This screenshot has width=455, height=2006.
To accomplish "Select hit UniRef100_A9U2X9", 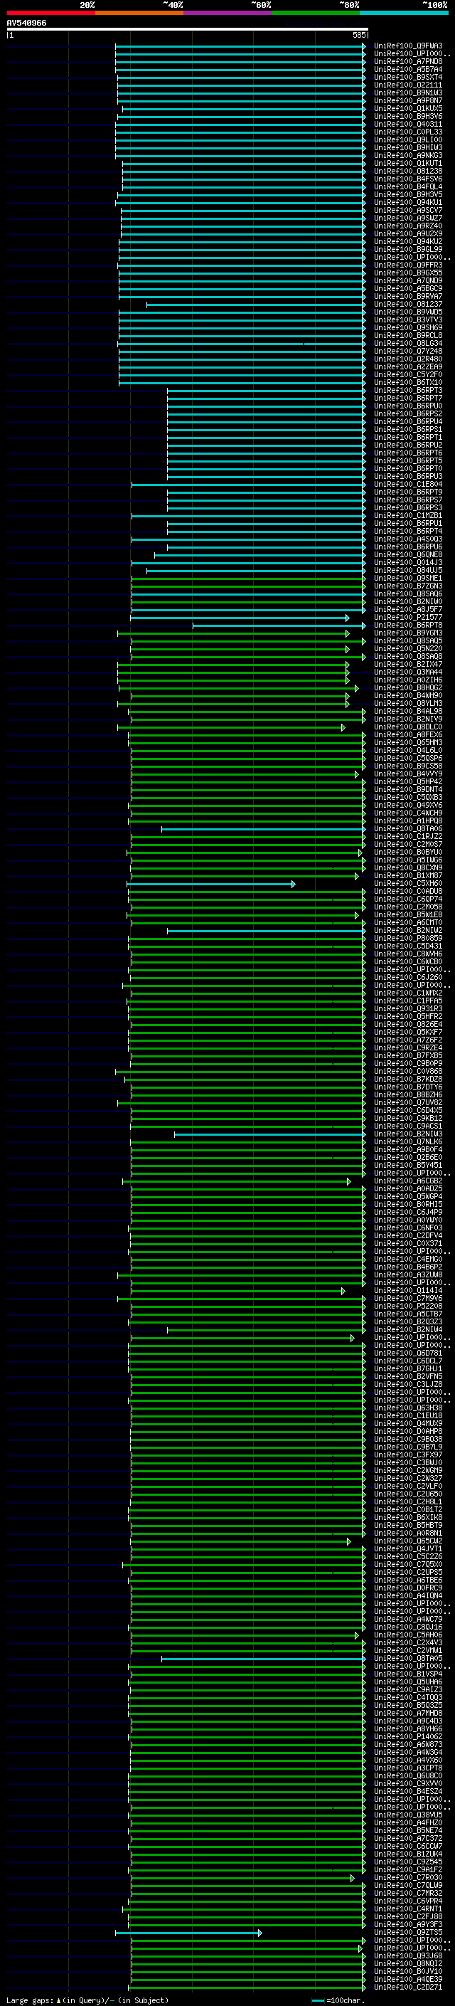I will tap(408, 233).
